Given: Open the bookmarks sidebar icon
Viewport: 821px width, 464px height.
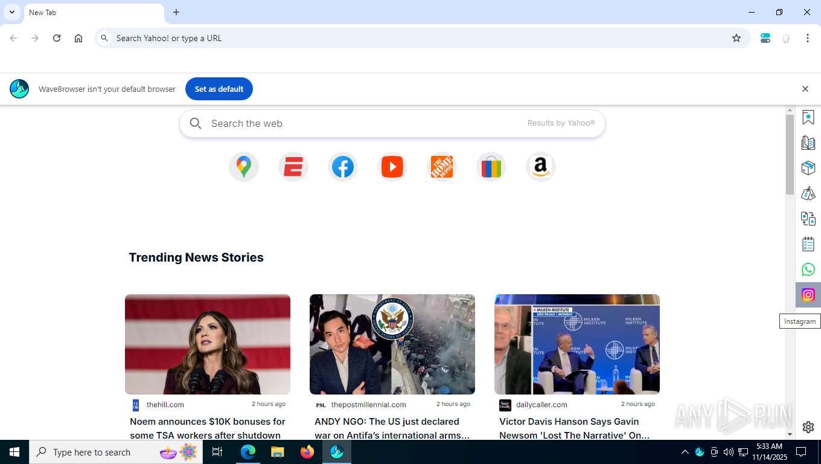Looking at the screenshot, I should pos(808,117).
